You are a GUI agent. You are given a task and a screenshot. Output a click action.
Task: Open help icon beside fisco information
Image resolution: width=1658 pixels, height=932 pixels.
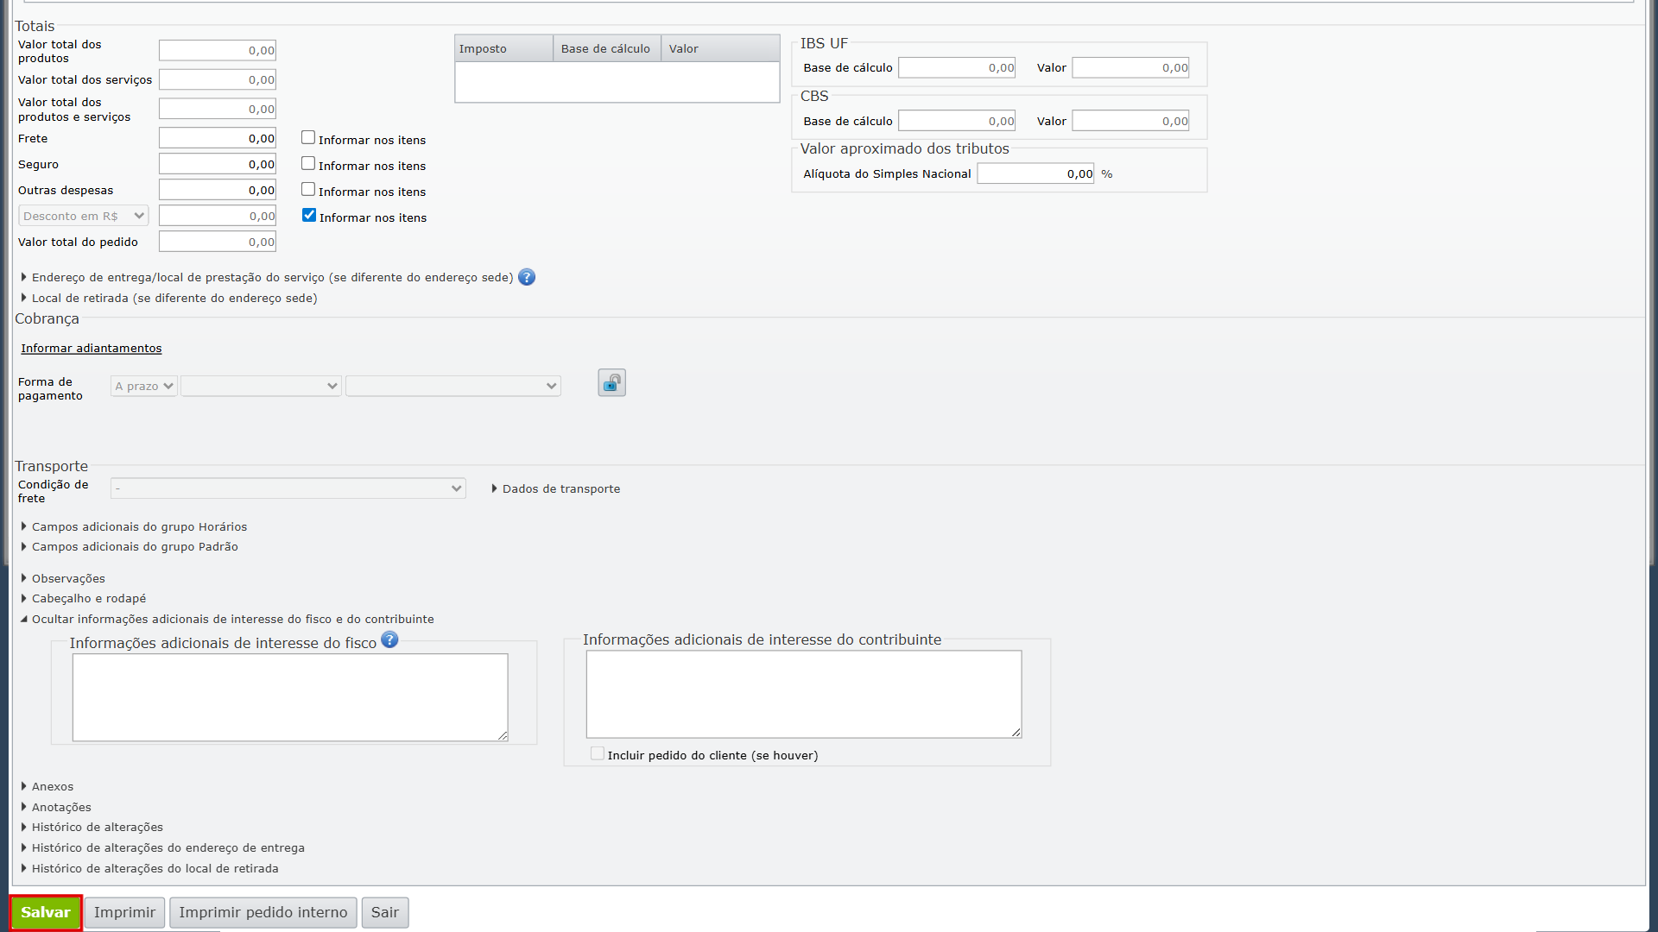[x=389, y=639]
